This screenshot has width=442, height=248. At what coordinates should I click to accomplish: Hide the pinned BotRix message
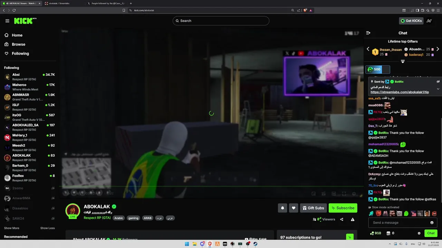438,82
